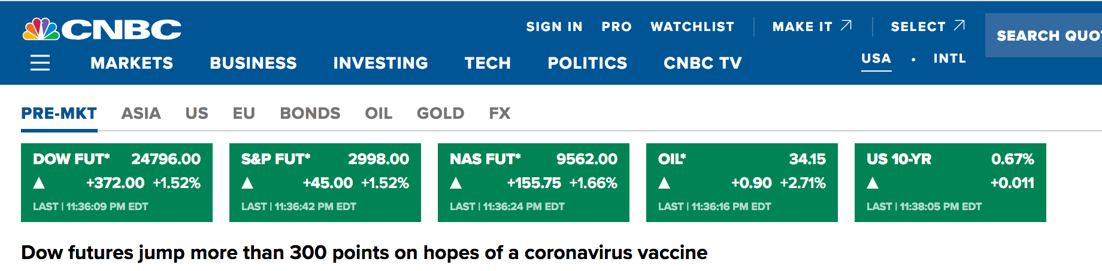Click the Make It external arrow icon
Viewport: 1102px width, 271px height.
pos(846,26)
